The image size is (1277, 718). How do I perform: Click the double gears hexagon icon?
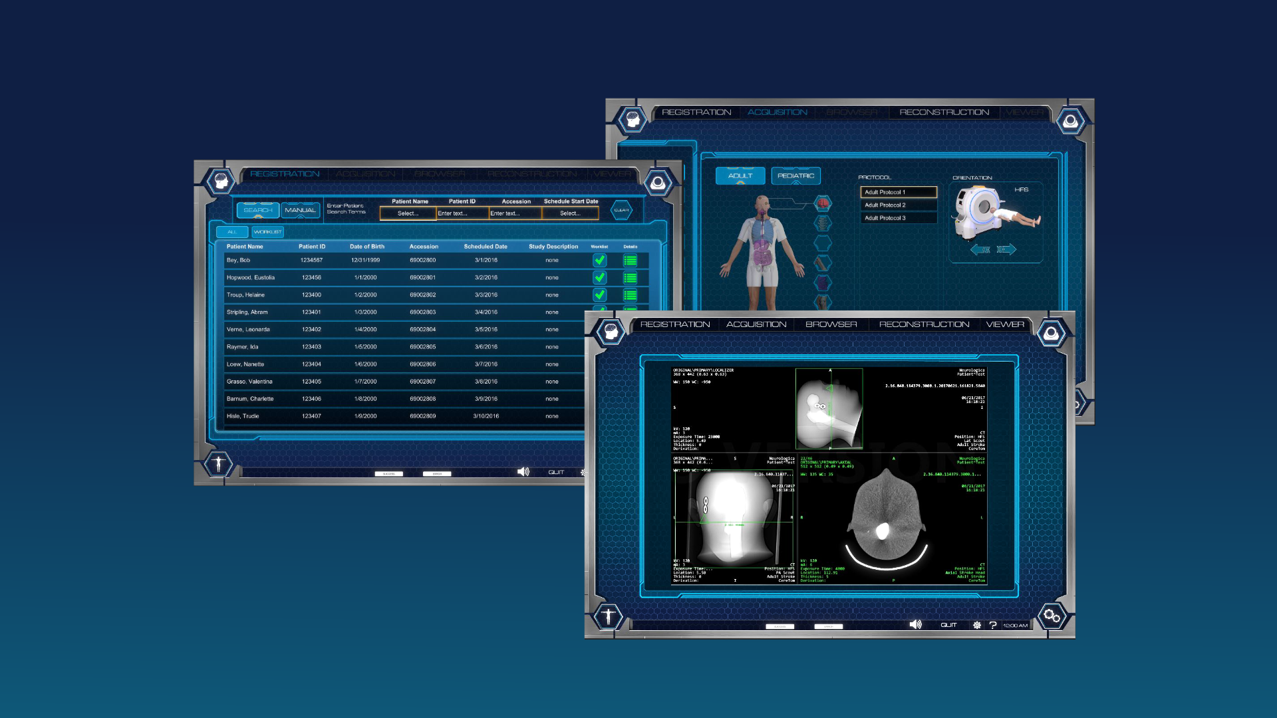point(1052,616)
